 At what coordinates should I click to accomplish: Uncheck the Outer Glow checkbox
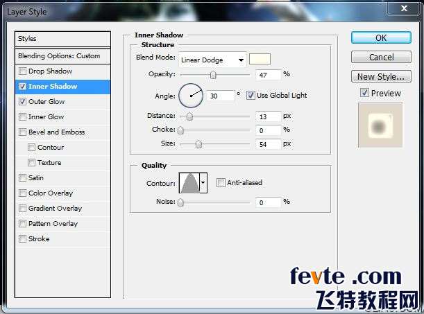tap(22, 102)
